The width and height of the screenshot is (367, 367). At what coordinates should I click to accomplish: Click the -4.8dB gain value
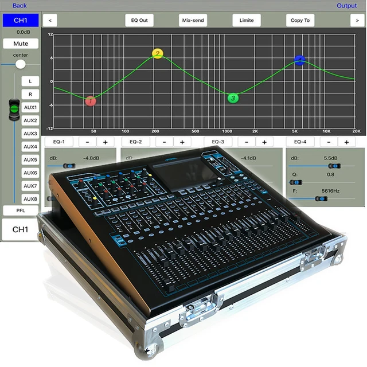91,158
